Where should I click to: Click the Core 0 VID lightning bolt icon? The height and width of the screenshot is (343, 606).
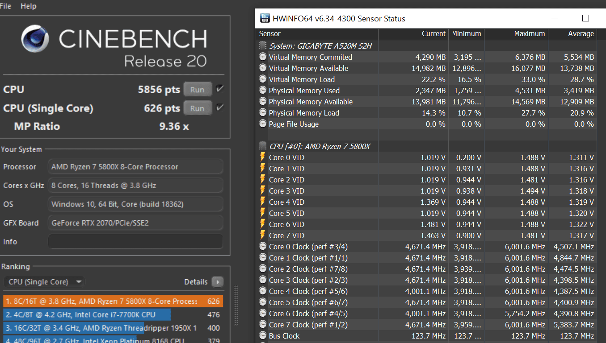(x=263, y=157)
